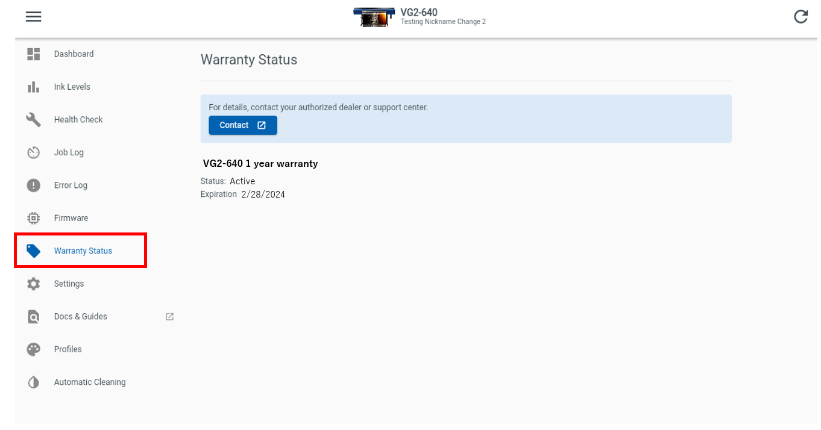Click the external link icon next to Docs & Guides
Screen dimensions: 821x430
169,316
